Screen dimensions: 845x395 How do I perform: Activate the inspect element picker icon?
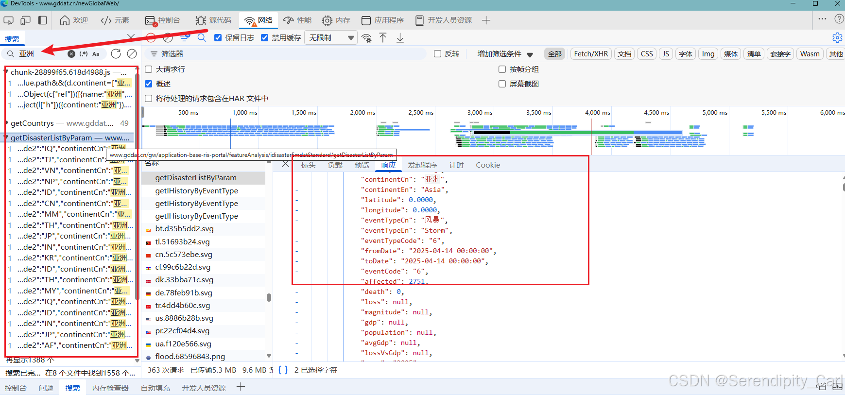tap(8, 20)
